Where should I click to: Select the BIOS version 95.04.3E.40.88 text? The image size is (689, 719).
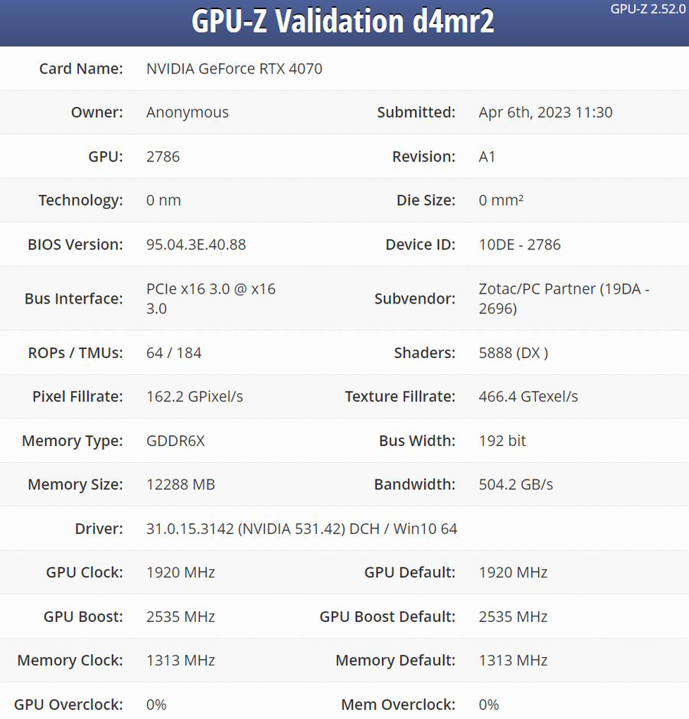click(196, 245)
